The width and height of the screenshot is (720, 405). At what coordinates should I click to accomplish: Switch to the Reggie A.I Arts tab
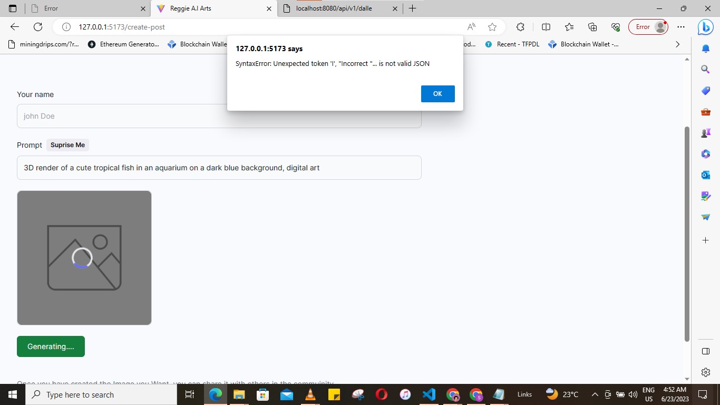point(211,8)
